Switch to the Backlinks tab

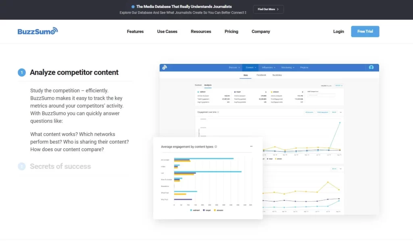[x=277, y=75]
